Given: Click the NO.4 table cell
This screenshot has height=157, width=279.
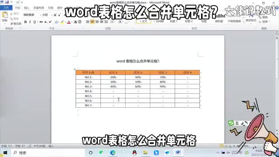Looking at the screenshot, I should point(88,91).
